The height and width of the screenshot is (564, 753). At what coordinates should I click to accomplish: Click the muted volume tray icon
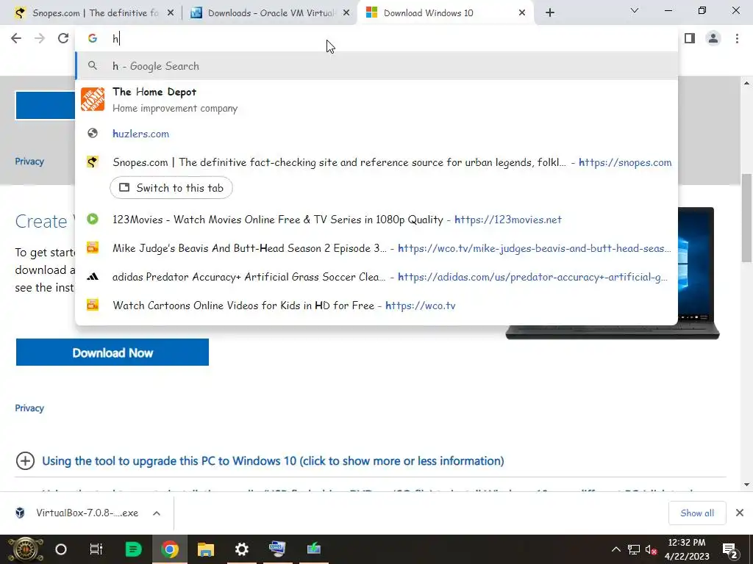tap(652, 549)
